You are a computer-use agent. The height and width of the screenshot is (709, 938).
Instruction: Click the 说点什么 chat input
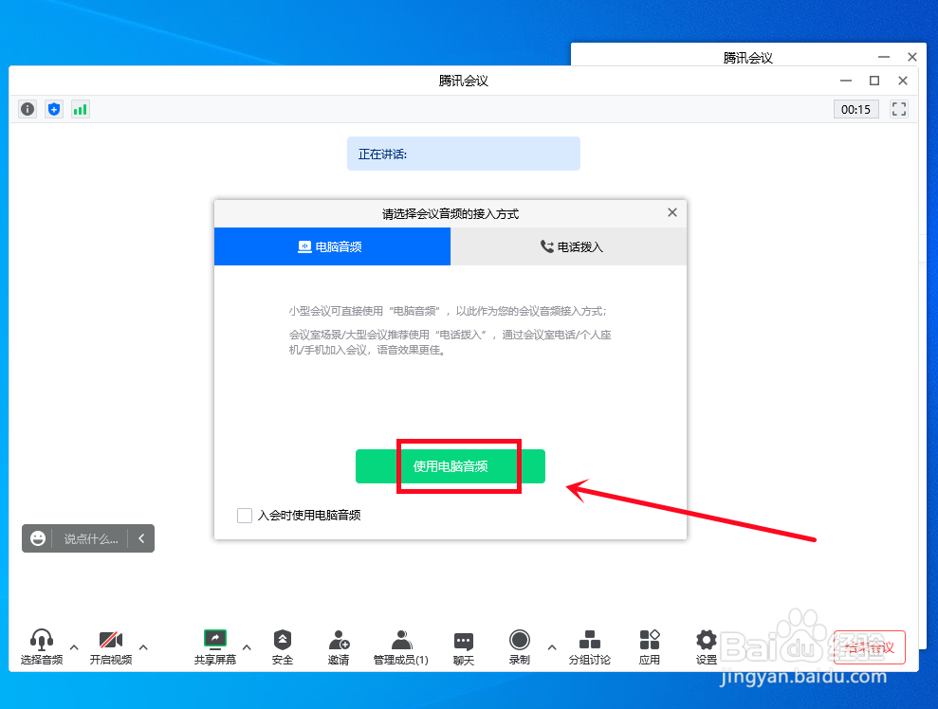[x=91, y=538]
